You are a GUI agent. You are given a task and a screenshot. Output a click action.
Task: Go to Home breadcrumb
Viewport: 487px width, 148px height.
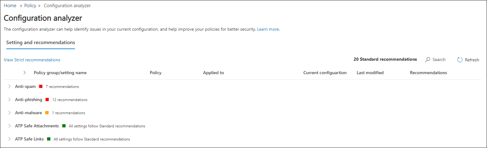pos(10,6)
